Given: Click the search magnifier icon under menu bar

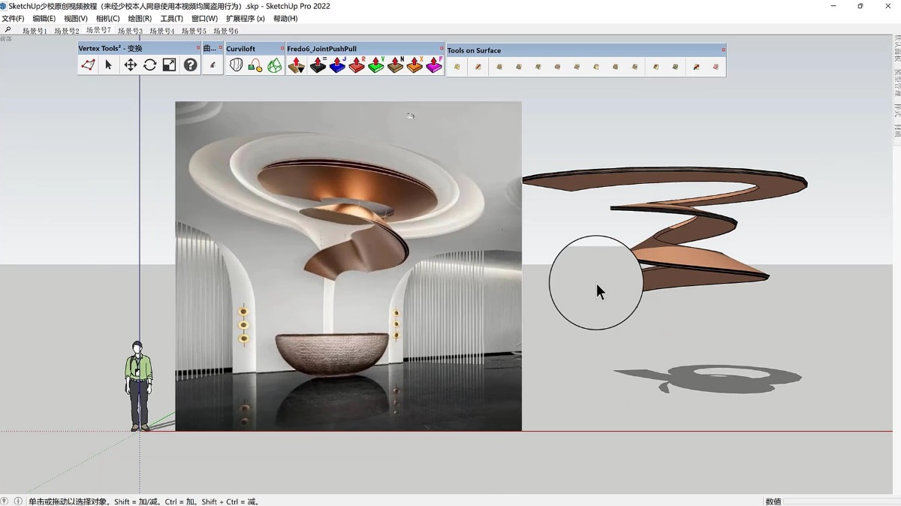Looking at the screenshot, I should click(x=8, y=30).
